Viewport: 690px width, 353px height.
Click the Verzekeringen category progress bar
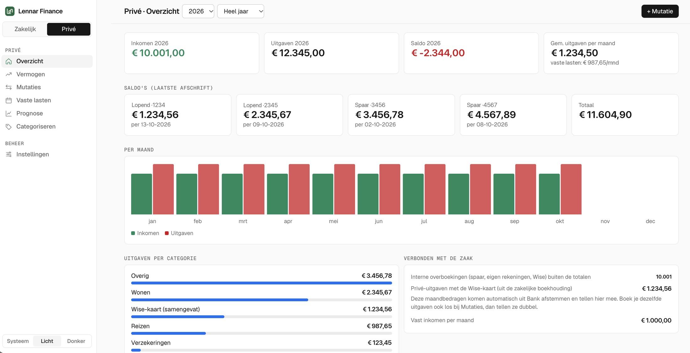tap(262, 350)
